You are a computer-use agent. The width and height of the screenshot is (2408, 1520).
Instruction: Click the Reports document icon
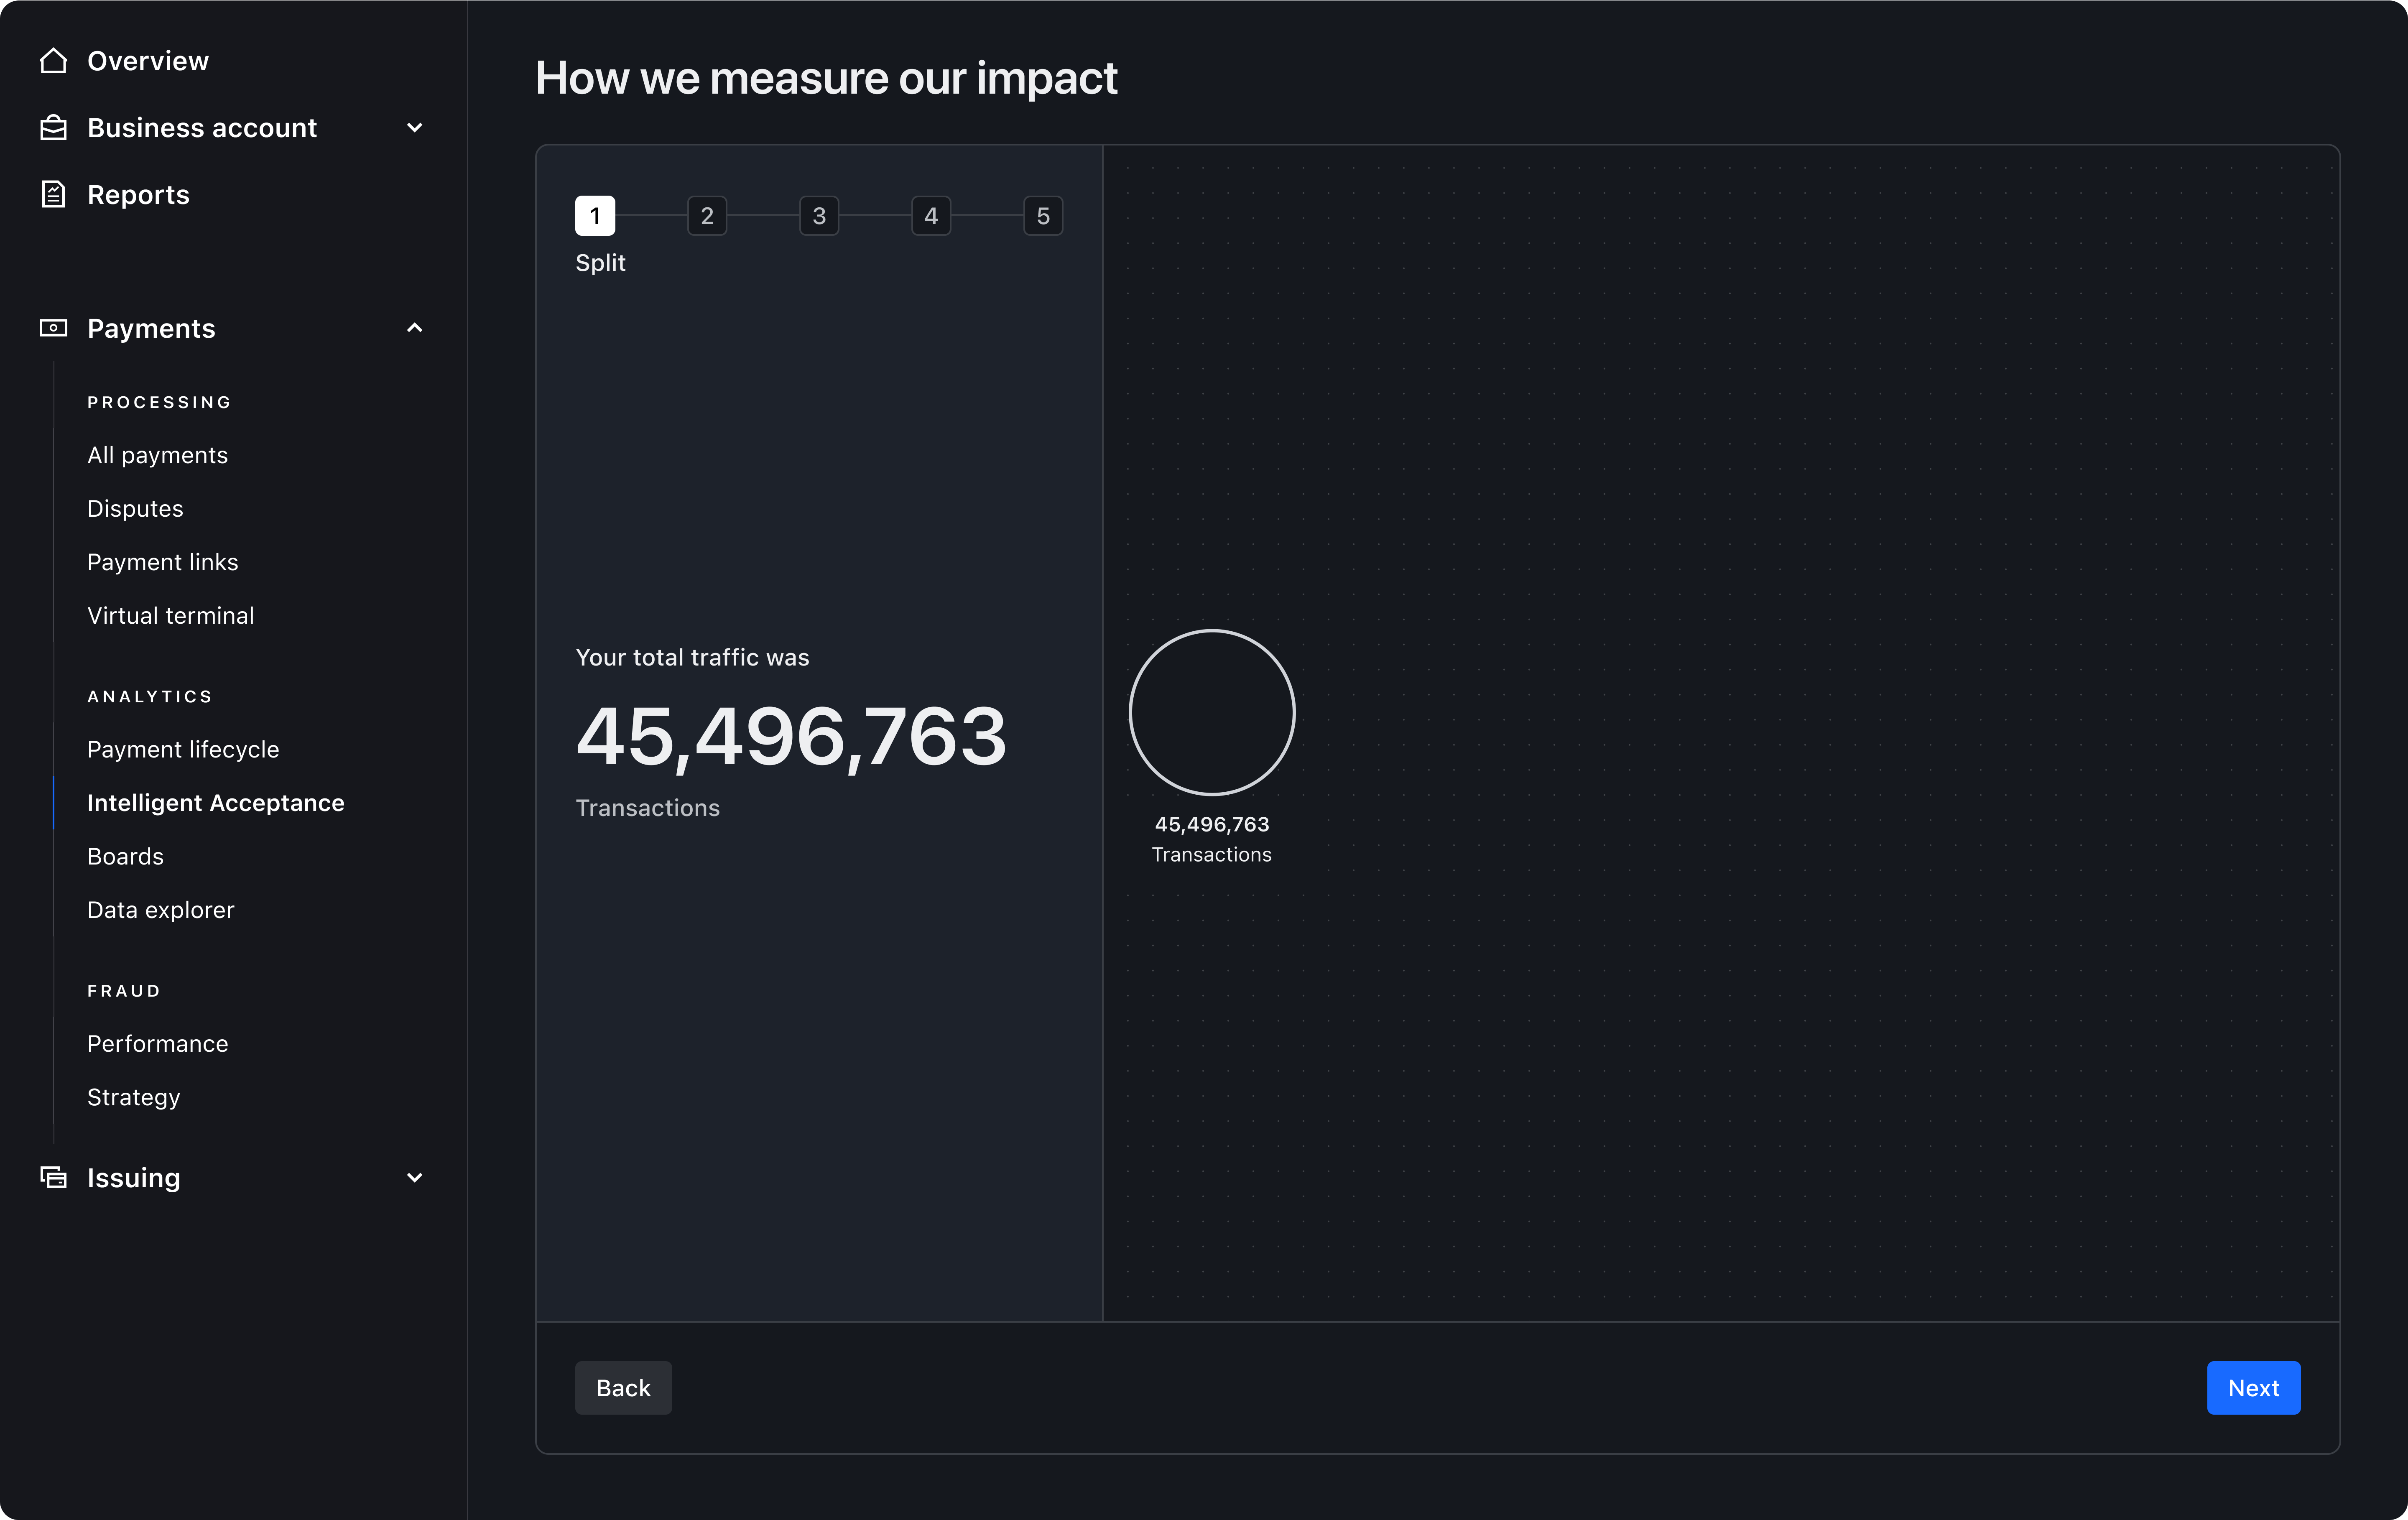point(53,194)
